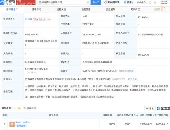Image resolution: width=170 pixels, height=130 pixels.
Task: Click the orange bell icon near 股东信息
Action: 19,108
